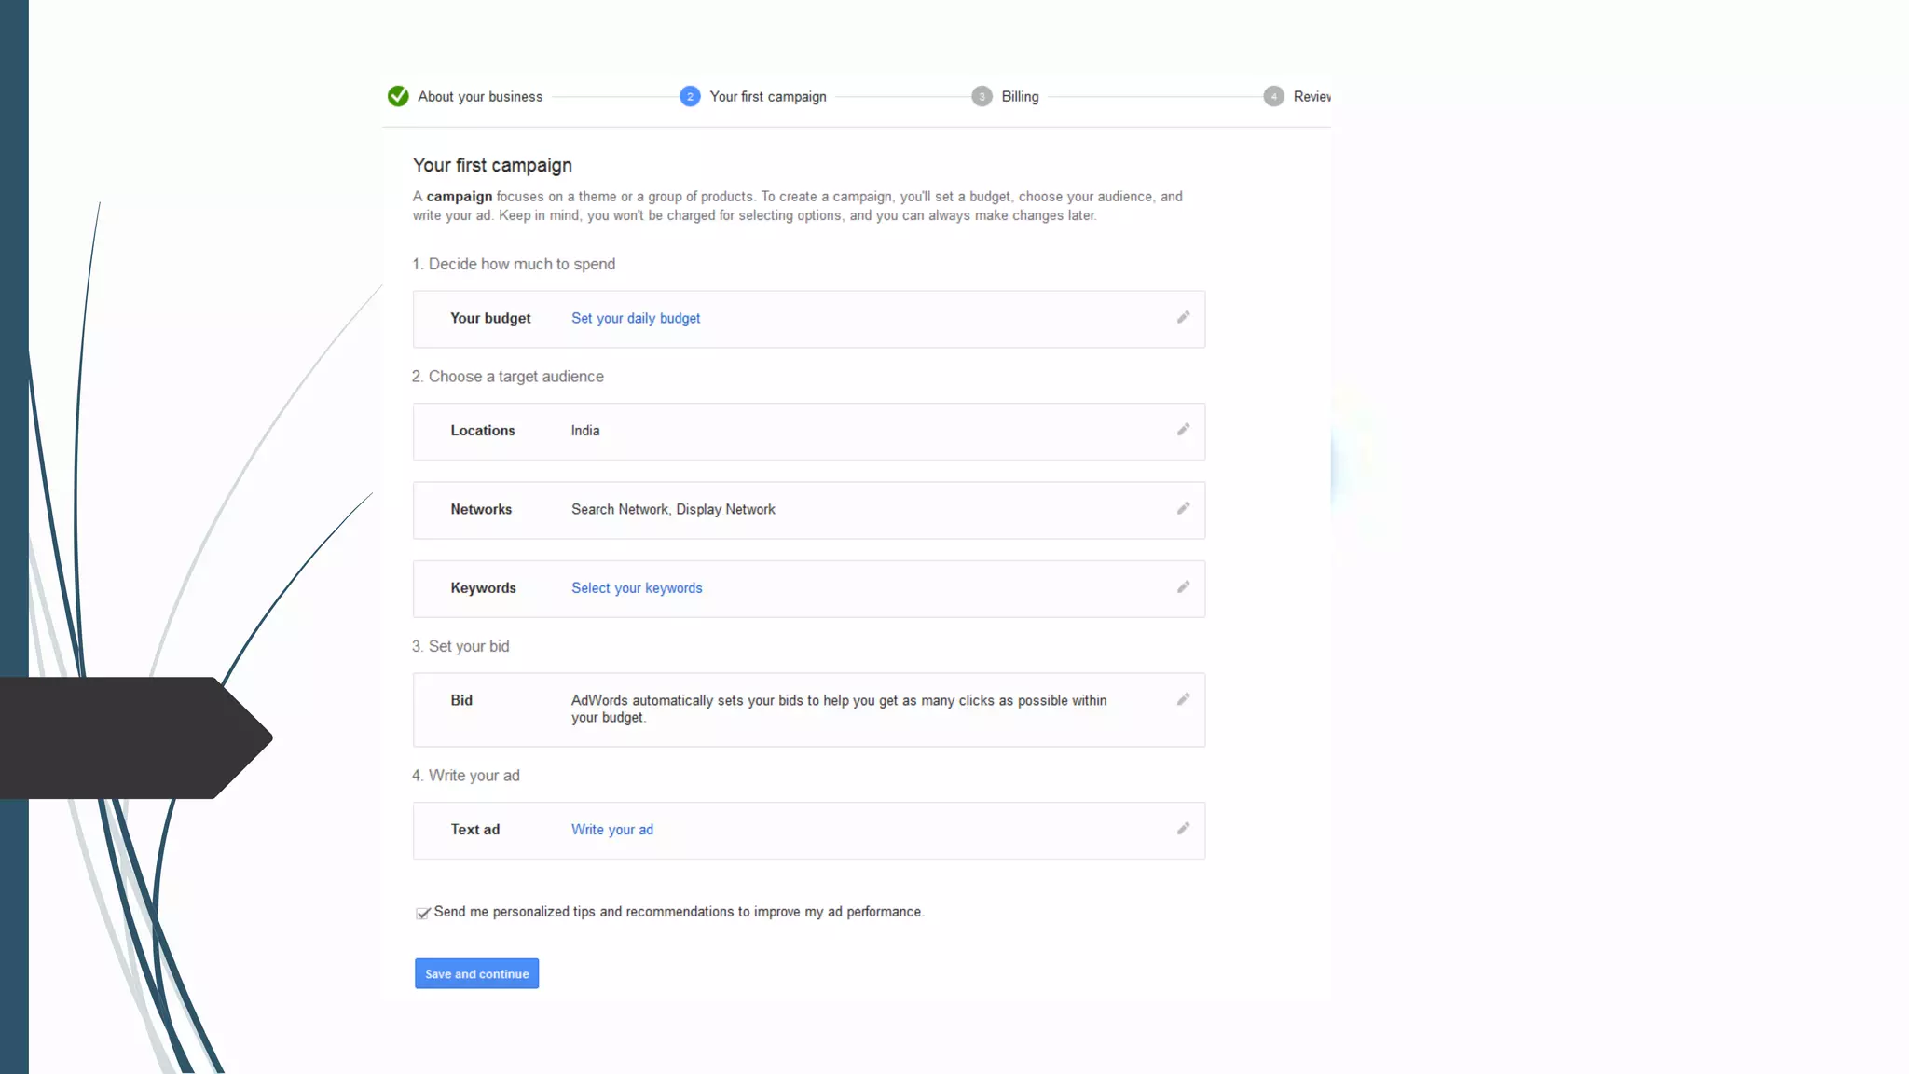Open Set your daily budget link

[x=636, y=318]
